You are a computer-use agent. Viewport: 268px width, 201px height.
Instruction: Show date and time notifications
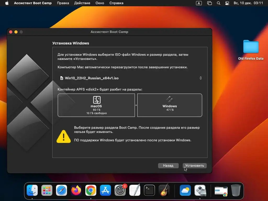(x=248, y=3)
